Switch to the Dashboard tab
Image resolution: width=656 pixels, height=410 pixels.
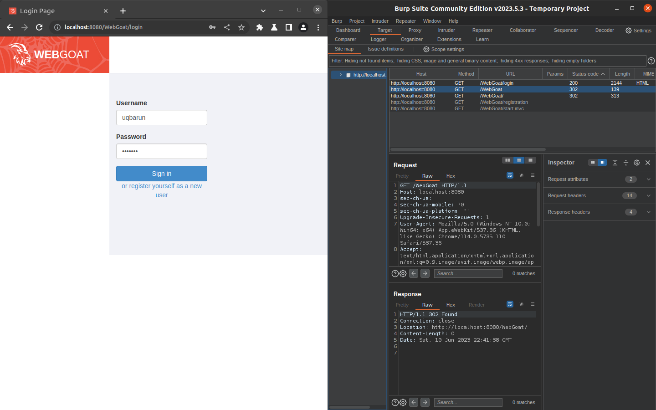click(348, 30)
